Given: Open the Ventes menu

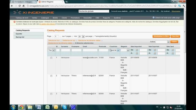Looking at the screenshot, I should pyautogui.click(x=35, y=18).
